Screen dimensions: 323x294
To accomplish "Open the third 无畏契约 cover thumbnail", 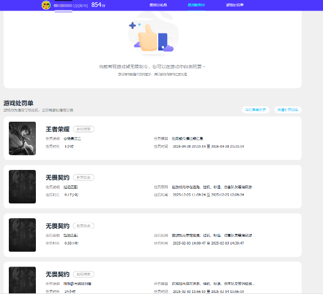I will 22,280.
